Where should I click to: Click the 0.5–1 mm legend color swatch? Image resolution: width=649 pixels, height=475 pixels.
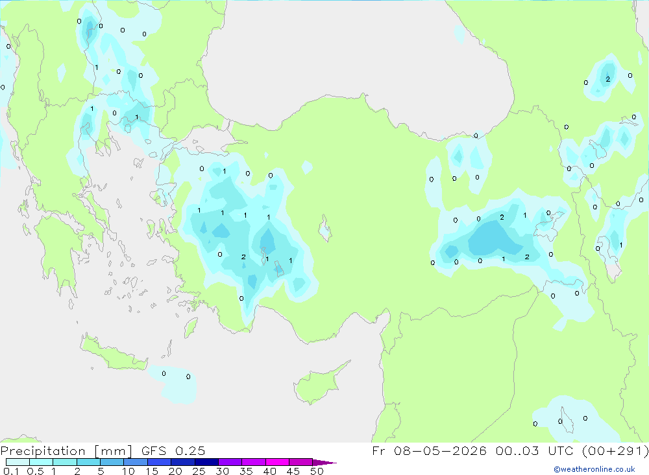(x=42, y=462)
